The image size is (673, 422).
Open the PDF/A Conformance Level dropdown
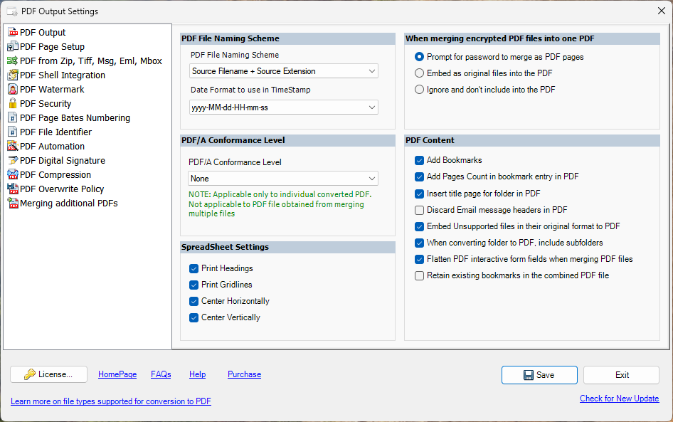pos(283,179)
